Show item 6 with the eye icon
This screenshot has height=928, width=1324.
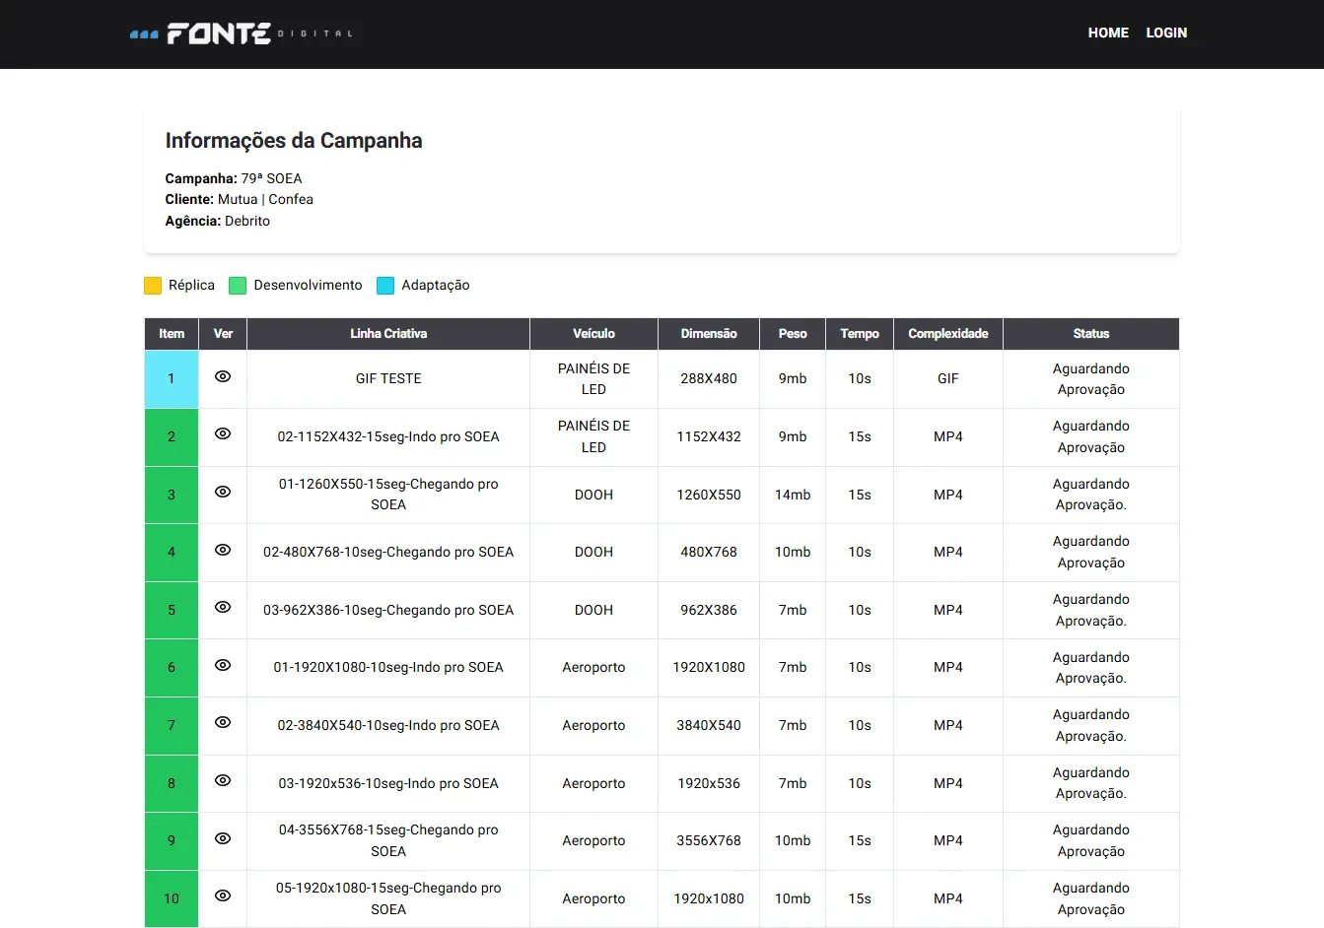[x=223, y=665]
